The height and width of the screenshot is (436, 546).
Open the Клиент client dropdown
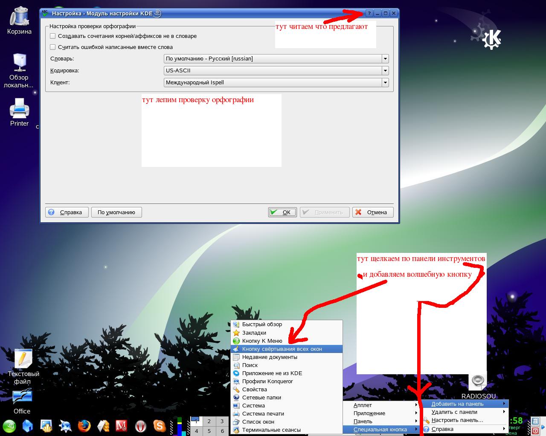(276, 83)
